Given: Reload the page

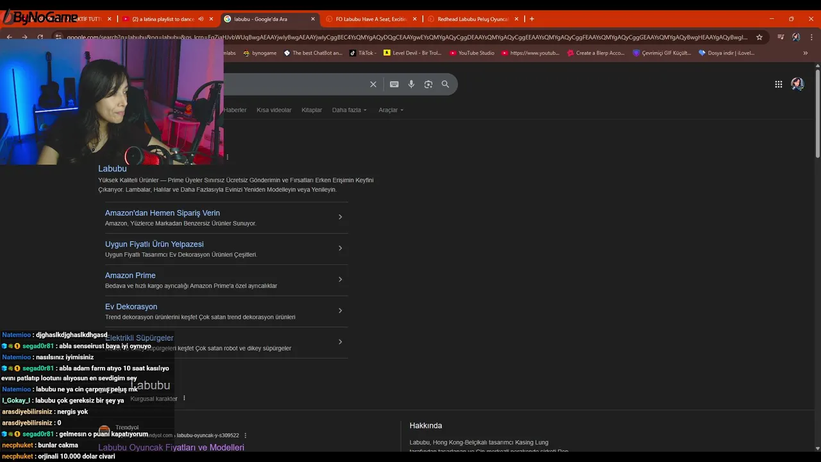Looking at the screenshot, I should click(x=40, y=37).
